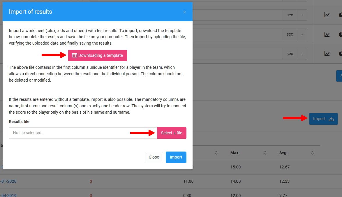342x197 pixels.
Task: Click plus button in bottom sec row
Action: pyautogui.click(x=302, y=54)
